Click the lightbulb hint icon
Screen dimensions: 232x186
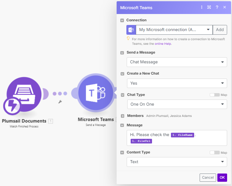click(128, 38)
